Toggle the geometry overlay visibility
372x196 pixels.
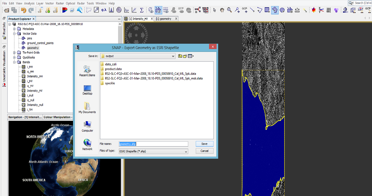(x=159, y=10)
